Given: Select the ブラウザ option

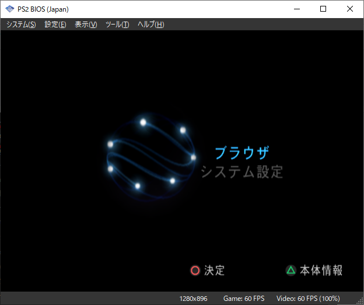Looking at the screenshot, I should [x=242, y=153].
